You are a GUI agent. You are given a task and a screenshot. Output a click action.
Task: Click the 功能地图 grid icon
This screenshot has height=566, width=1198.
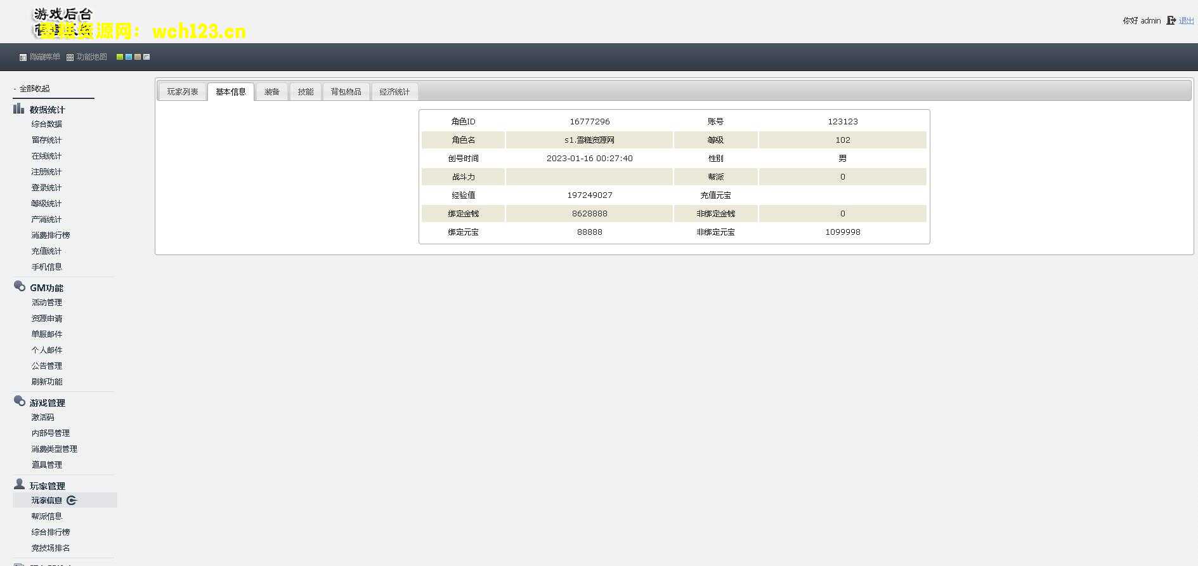[70, 57]
